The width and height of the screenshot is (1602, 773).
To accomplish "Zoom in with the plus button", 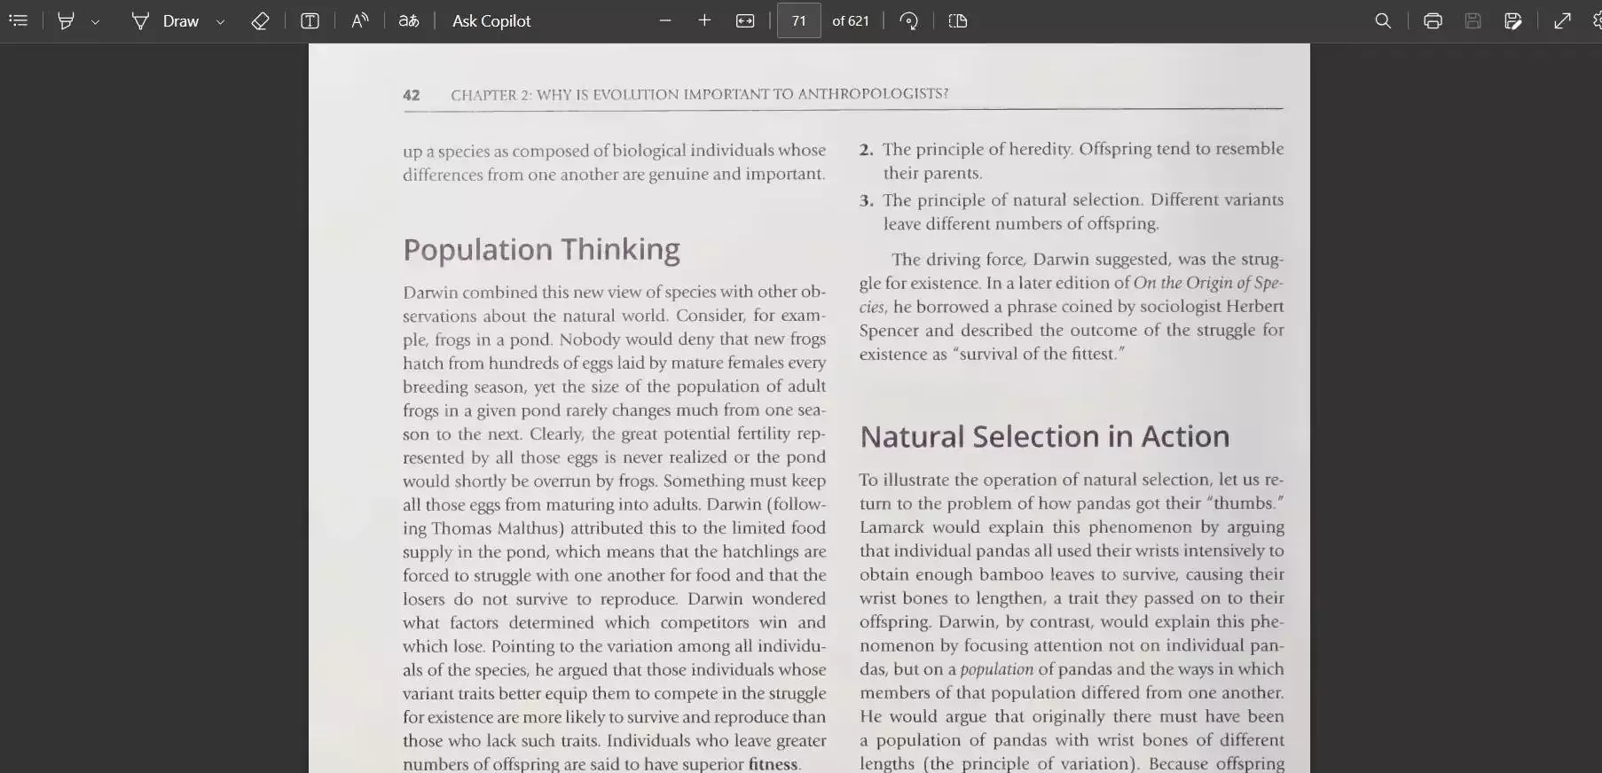I will 704,20.
